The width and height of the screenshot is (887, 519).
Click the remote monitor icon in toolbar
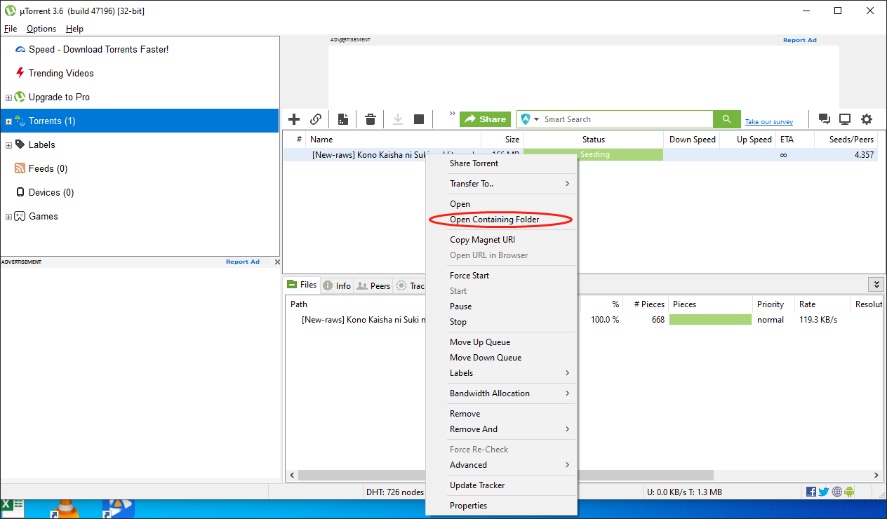(x=845, y=119)
